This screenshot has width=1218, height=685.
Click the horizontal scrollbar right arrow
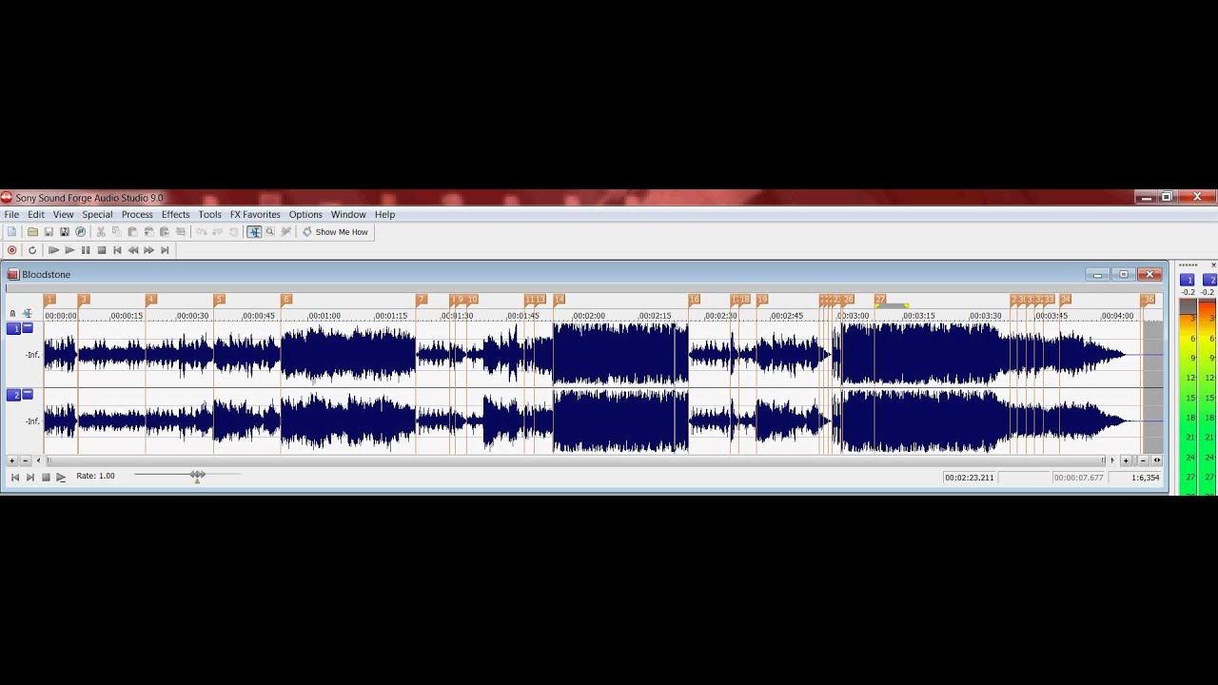pos(1112,460)
